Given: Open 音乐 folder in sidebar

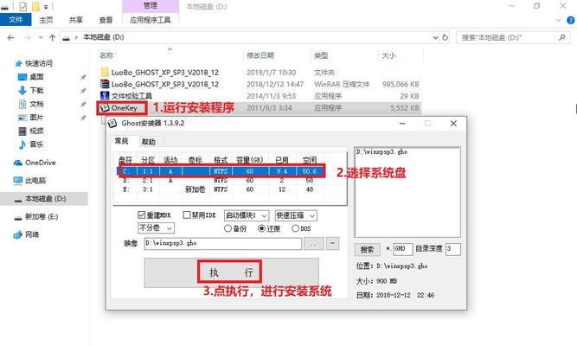Looking at the screenshot, I should pos(36,144).
